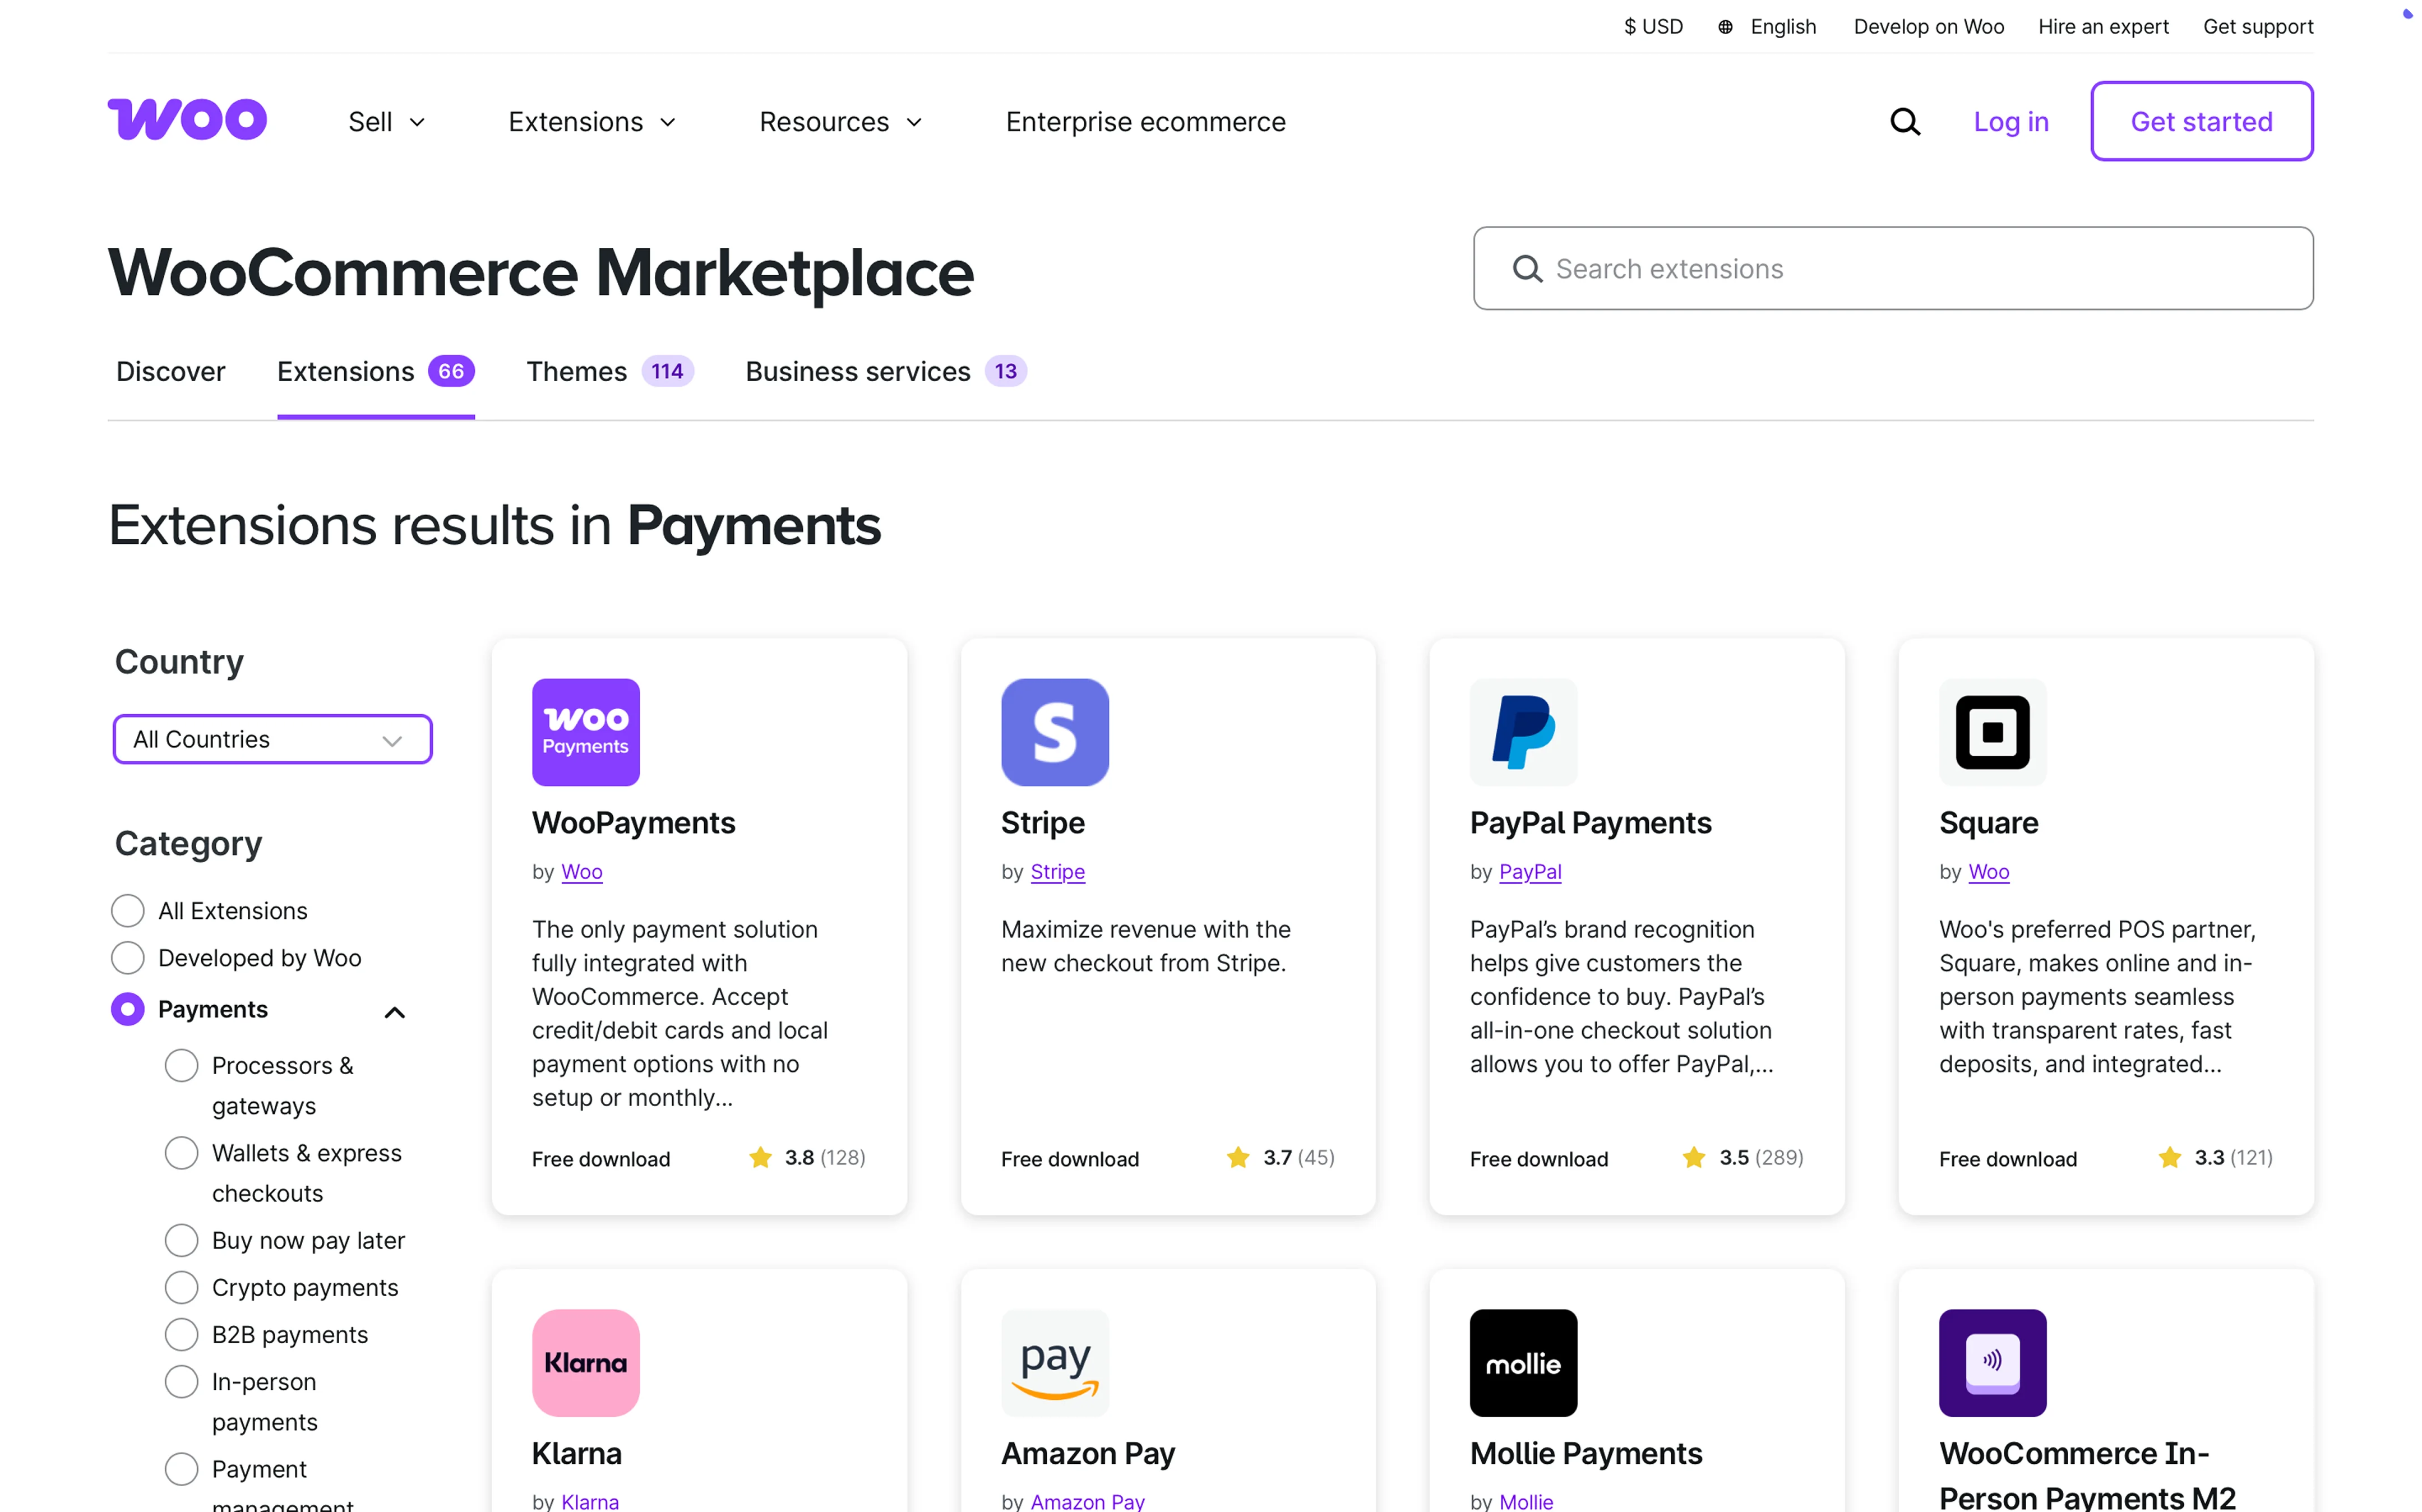
Task: Open the Stripe logo icon
Action: 1055,732
